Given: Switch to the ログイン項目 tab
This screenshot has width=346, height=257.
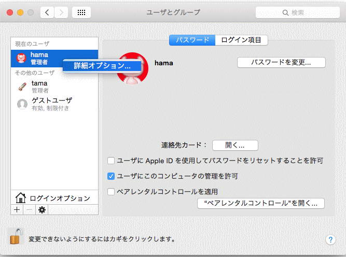Looking at the screenshot, I should pos(241,40).
